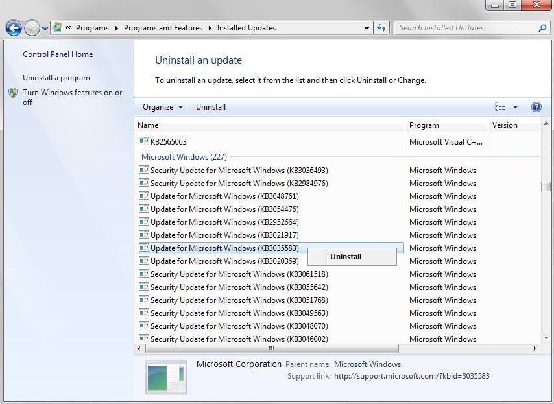Click the search magnifier icon
554x404 pixels.
tap(542, 28)
